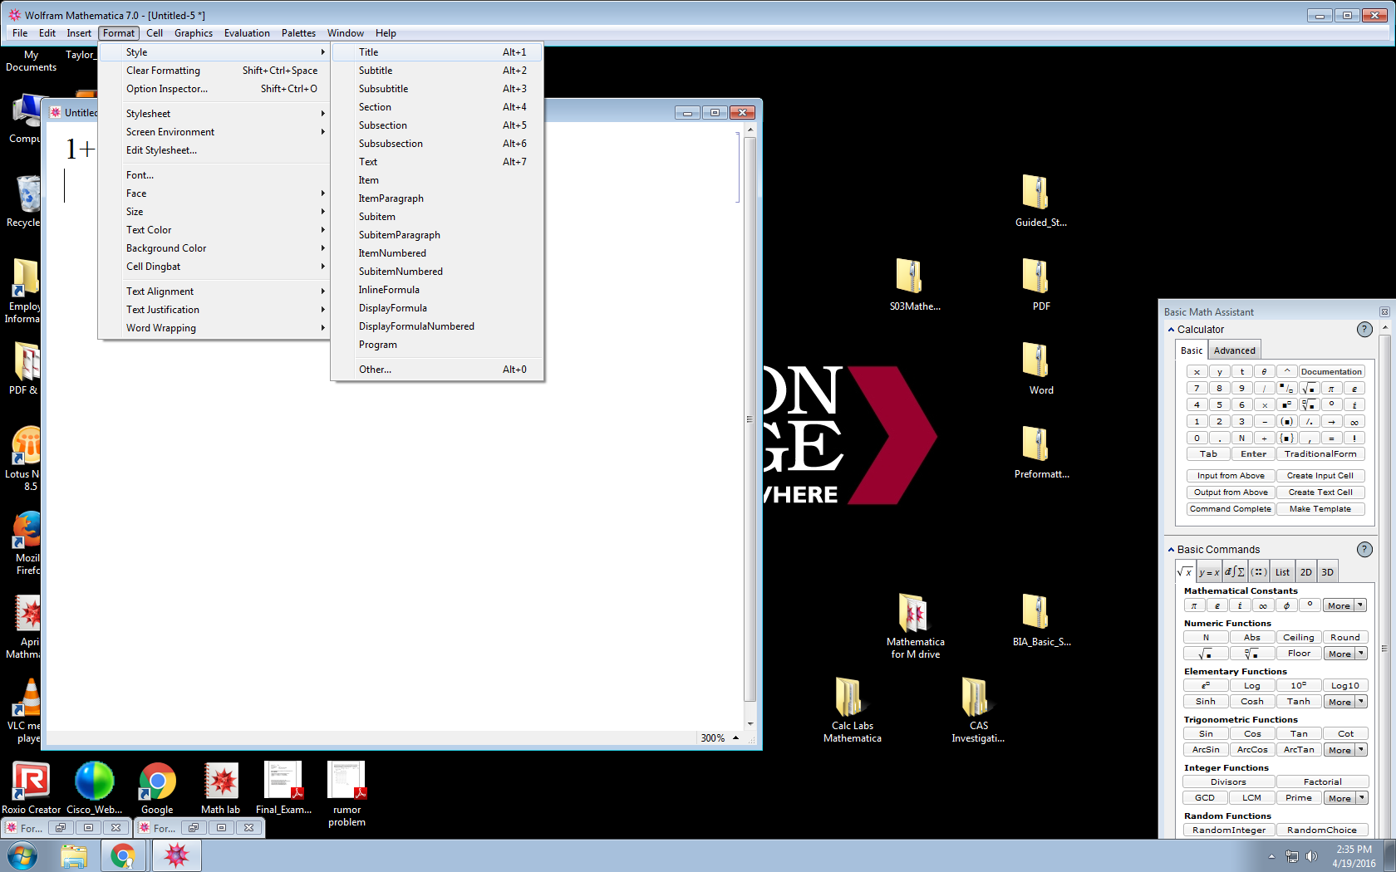Open the Option Inspector menu item
The width and height of the screenshot is (1396, 872).
[x=214, y=89]
